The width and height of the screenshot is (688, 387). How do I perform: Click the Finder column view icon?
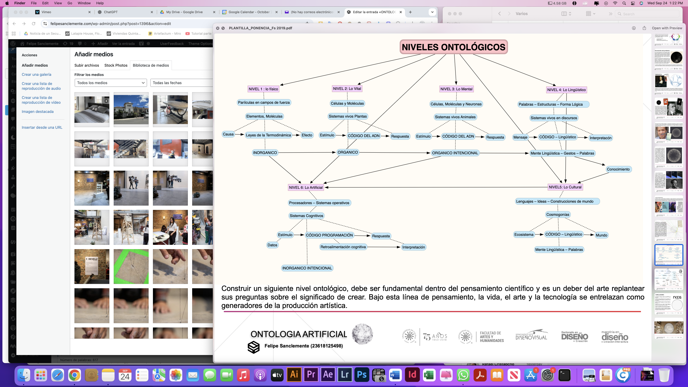pos(564,14)
